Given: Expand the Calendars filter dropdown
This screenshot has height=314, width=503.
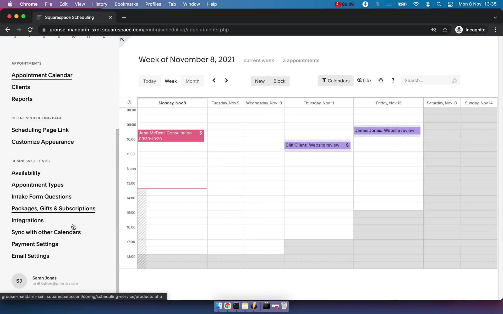Looking at the screenshot, I should 335,80.
